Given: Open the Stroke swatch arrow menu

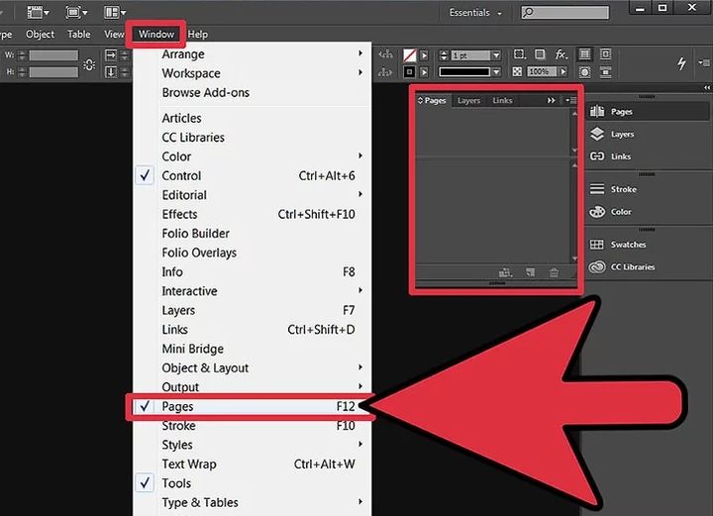Looking at the screenshot, I should pyautogui.click(x=424, y=72).
